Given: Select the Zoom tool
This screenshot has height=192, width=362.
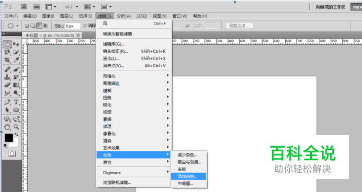Looking at the screenshot, I should (x=16, y=127).
